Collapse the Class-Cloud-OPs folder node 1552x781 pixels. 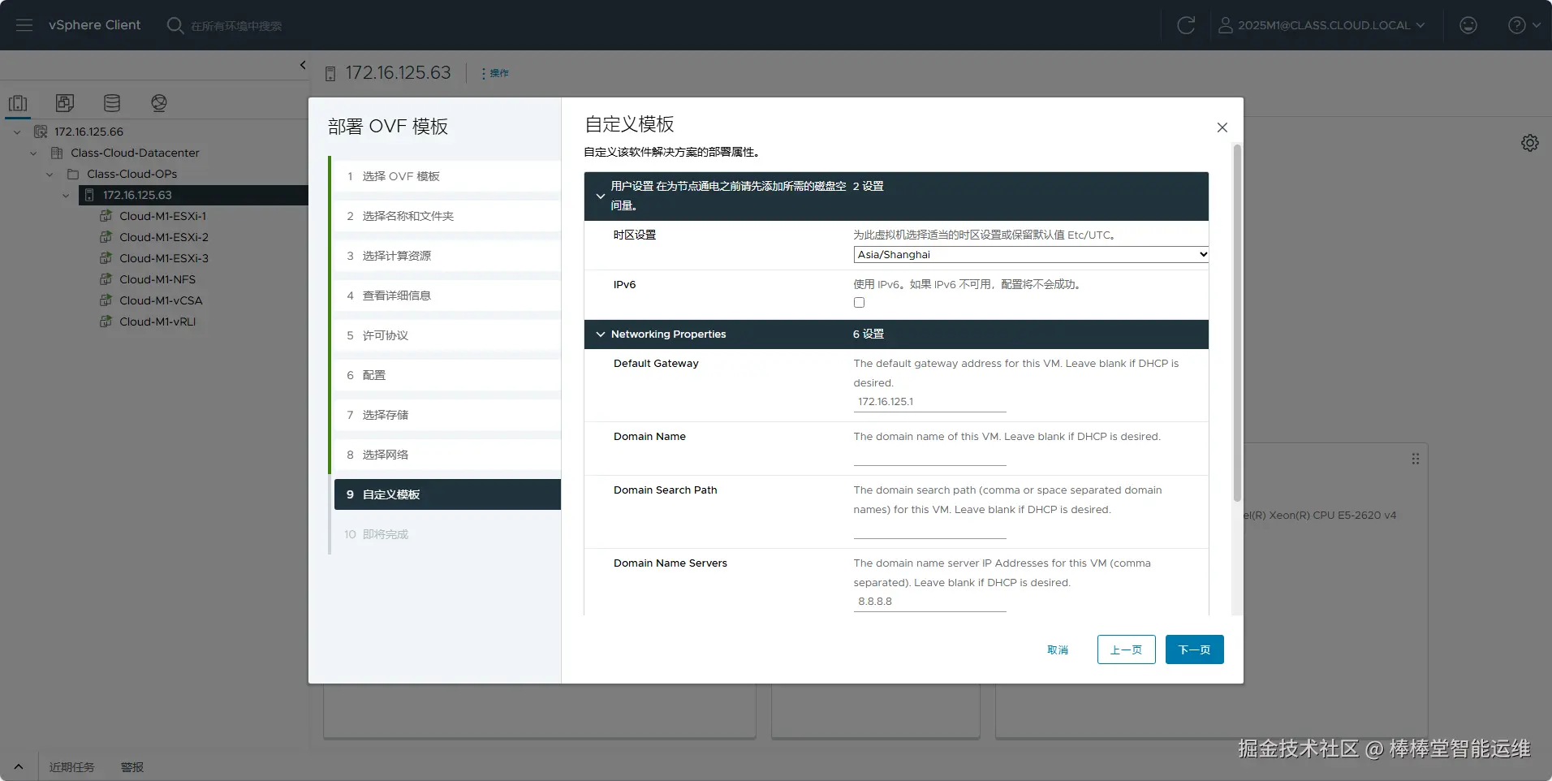(x=50, y=174)
